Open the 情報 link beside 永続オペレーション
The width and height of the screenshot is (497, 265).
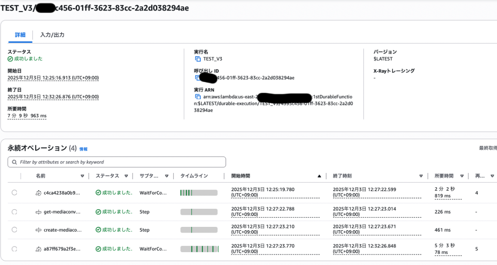(x=83, y=149)
